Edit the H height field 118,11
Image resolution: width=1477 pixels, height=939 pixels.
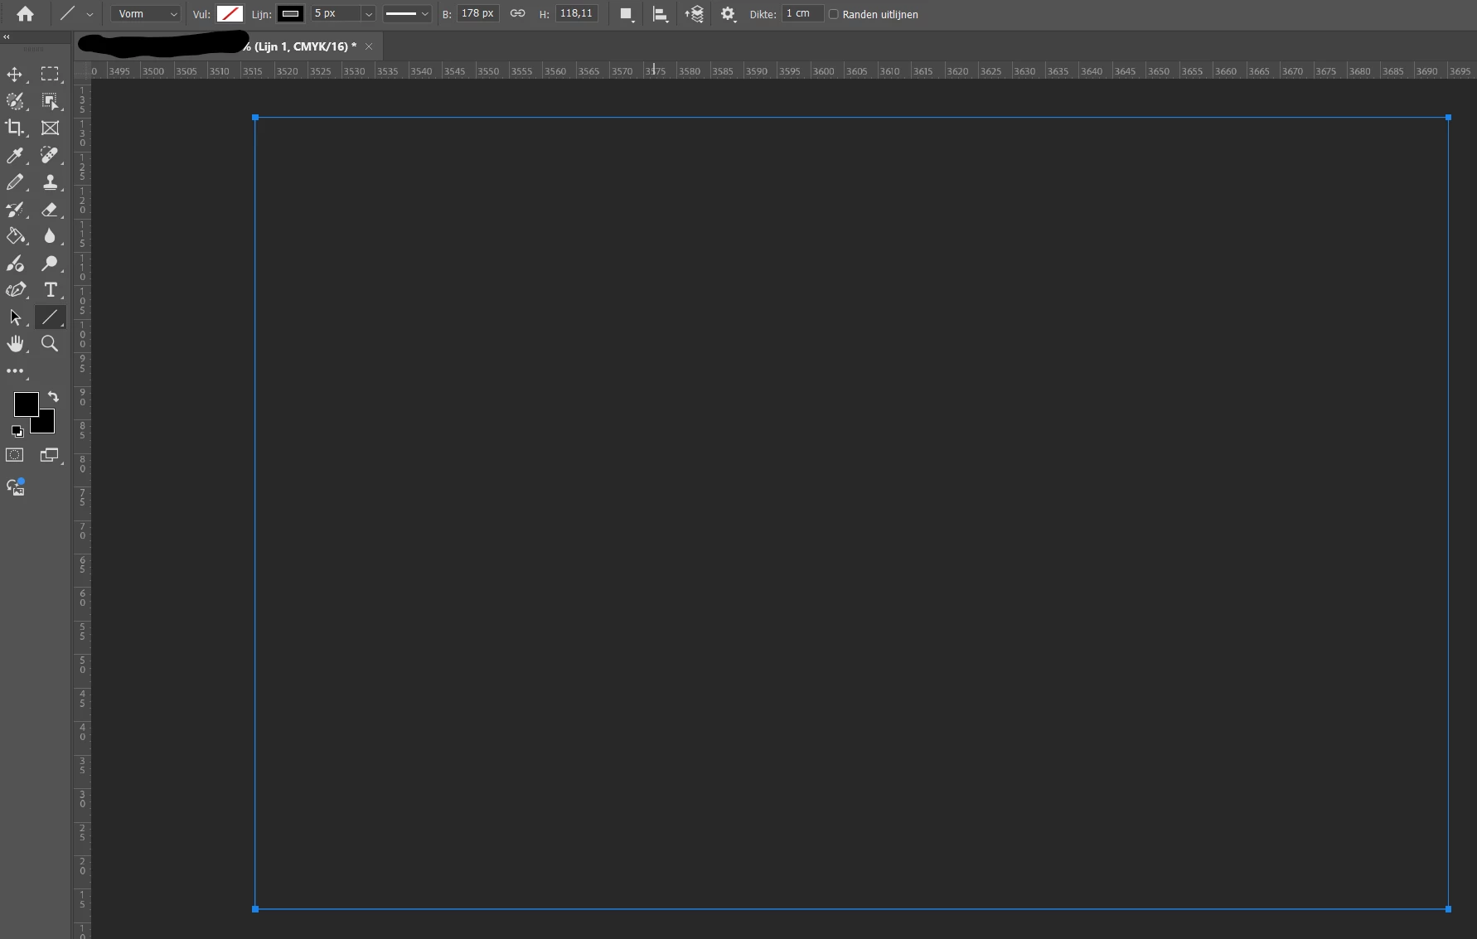[577, 13]
